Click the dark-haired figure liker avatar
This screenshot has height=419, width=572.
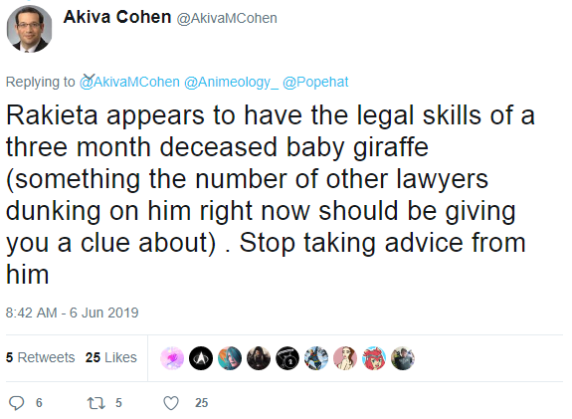(259, 358)
